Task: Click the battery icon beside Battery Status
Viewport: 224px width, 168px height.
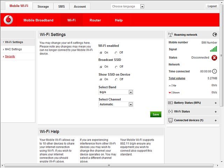Action: (170, 103)
